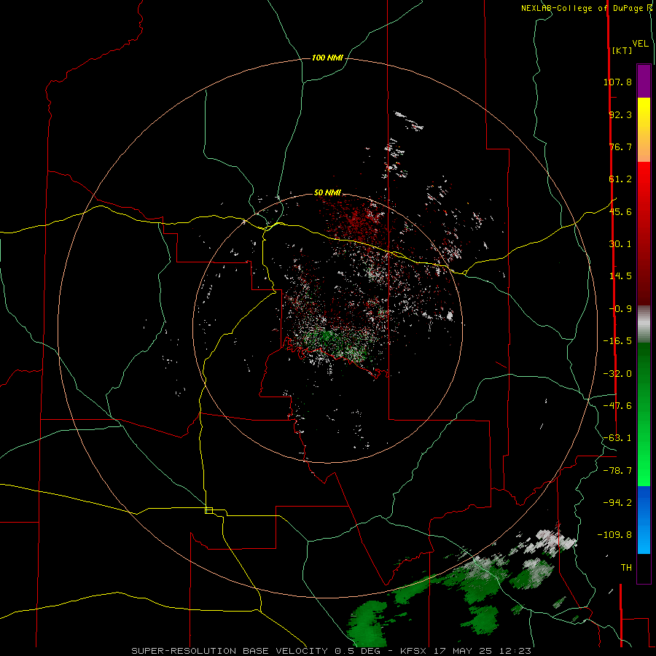Click the yellow-orange segment of the velocity color bar

(x=644, y=130)
